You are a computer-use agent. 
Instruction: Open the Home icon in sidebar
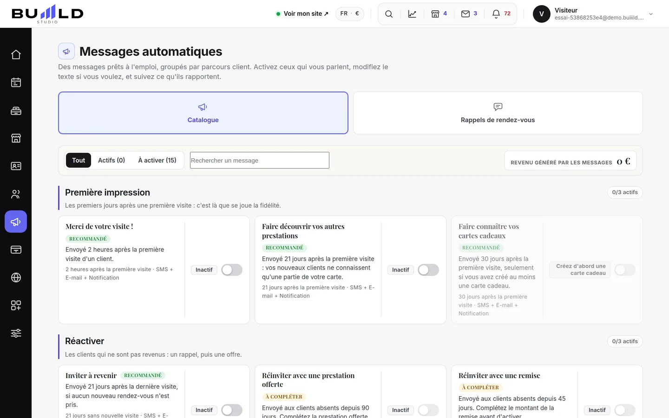coord(16,55)
